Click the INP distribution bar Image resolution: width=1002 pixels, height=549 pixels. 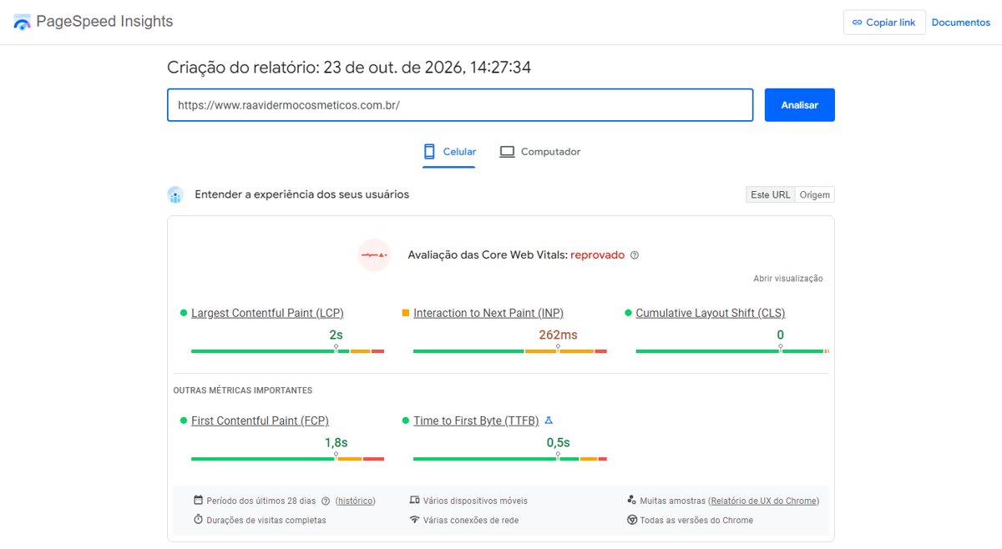point(510,351)
